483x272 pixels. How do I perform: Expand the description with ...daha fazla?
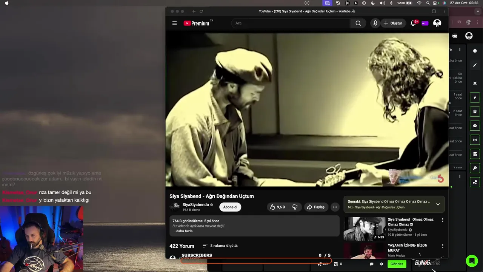point(183,231)
